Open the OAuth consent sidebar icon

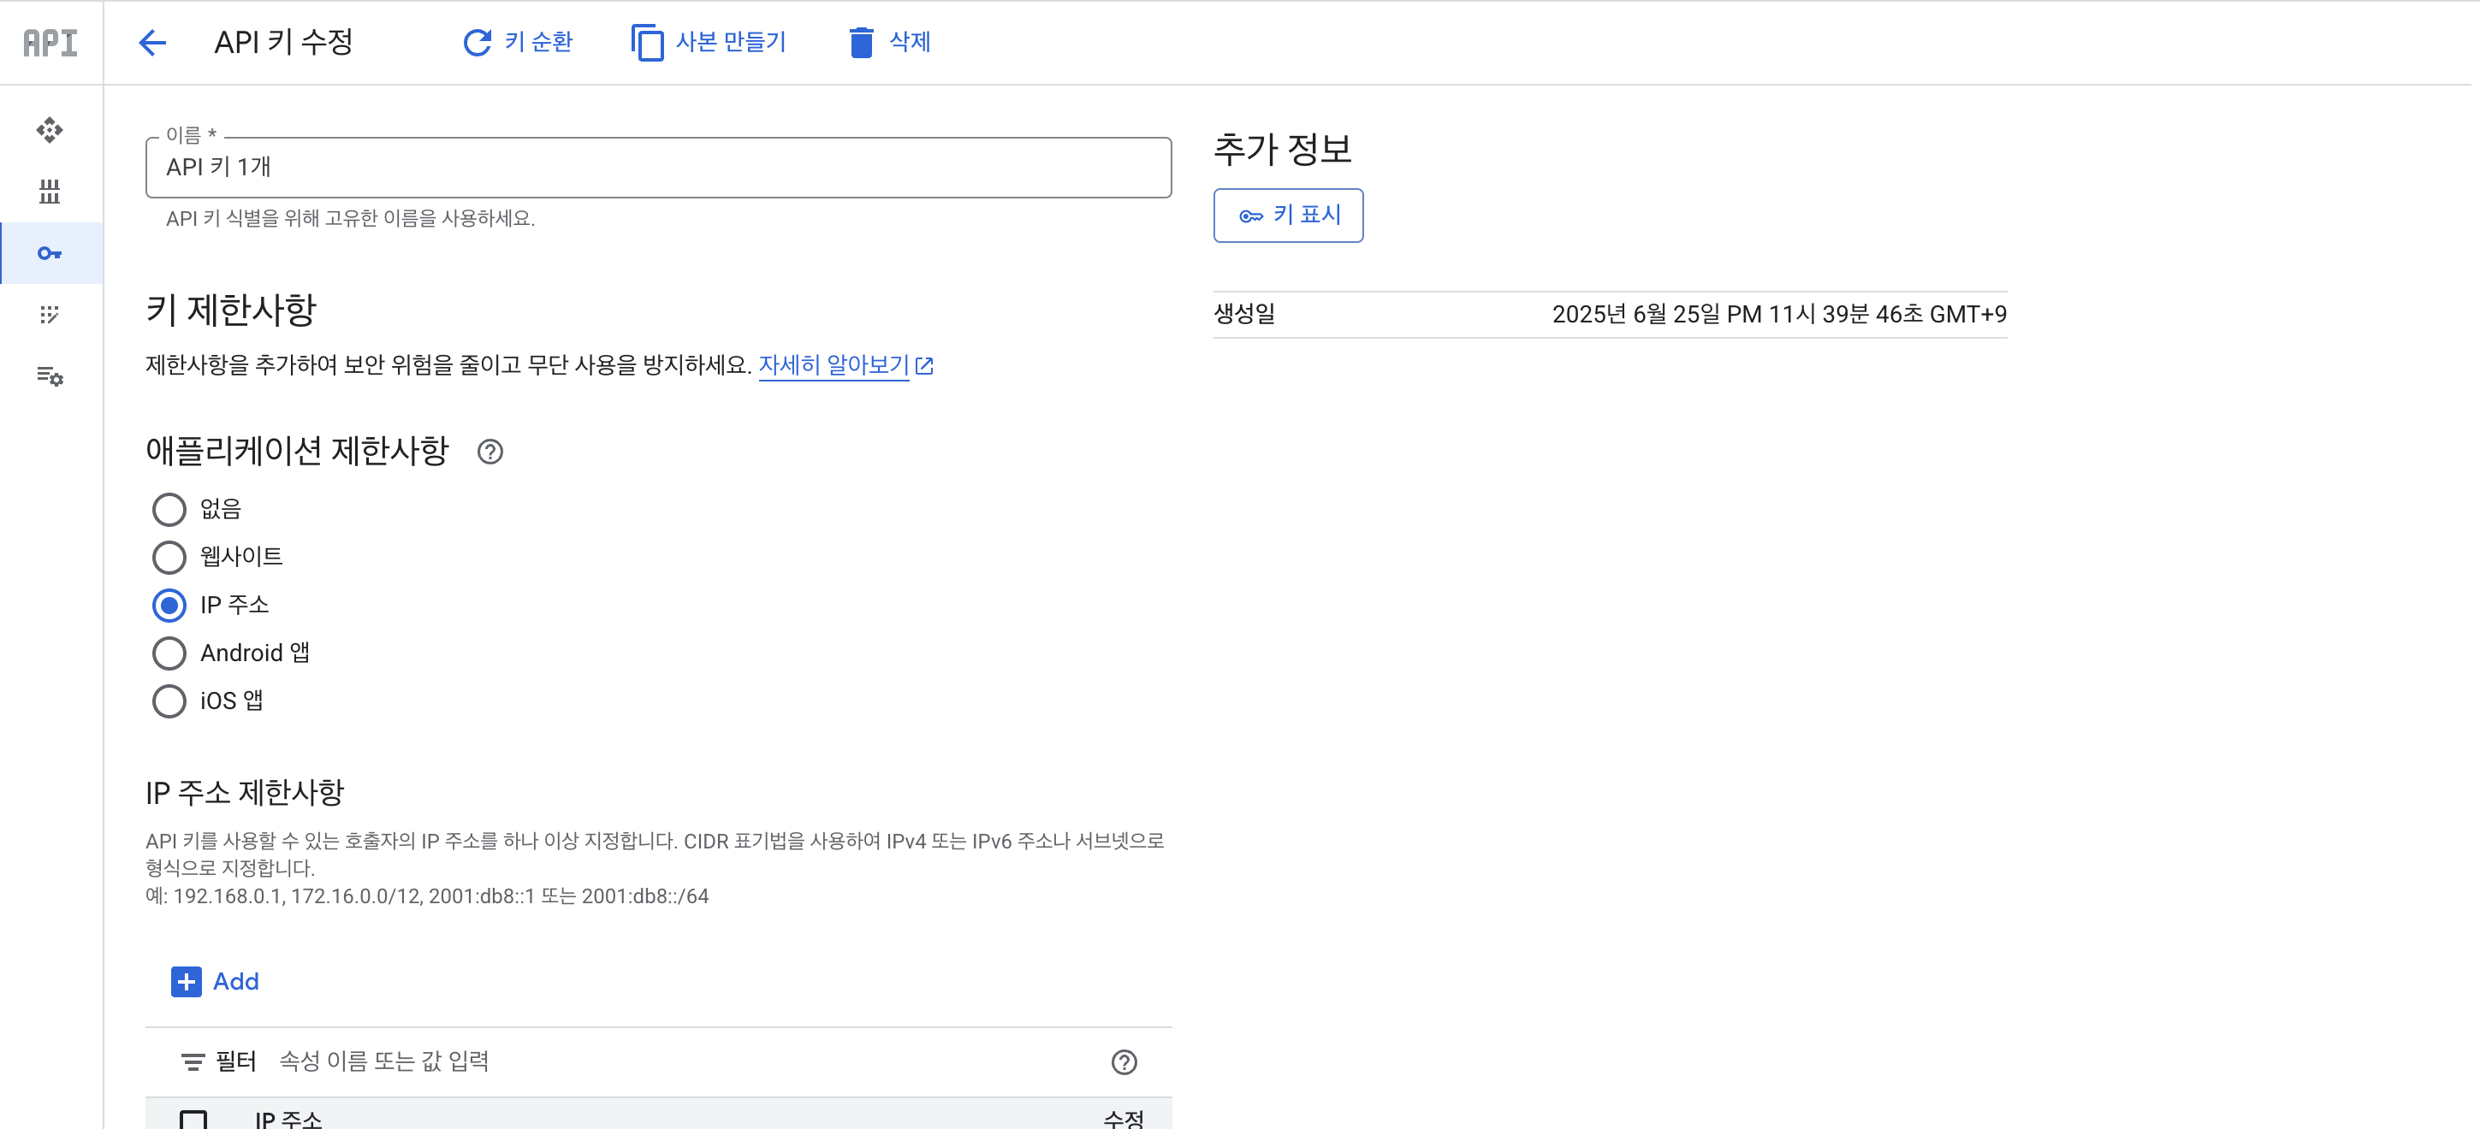[50, 315]
